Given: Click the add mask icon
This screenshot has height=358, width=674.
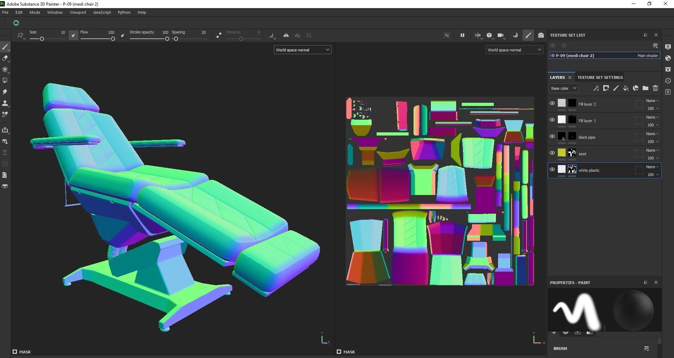Looking at the screenshot, I should (606, 88).
